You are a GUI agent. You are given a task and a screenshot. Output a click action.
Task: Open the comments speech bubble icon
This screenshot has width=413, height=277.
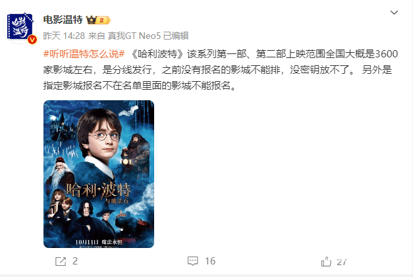pos(192,261)
